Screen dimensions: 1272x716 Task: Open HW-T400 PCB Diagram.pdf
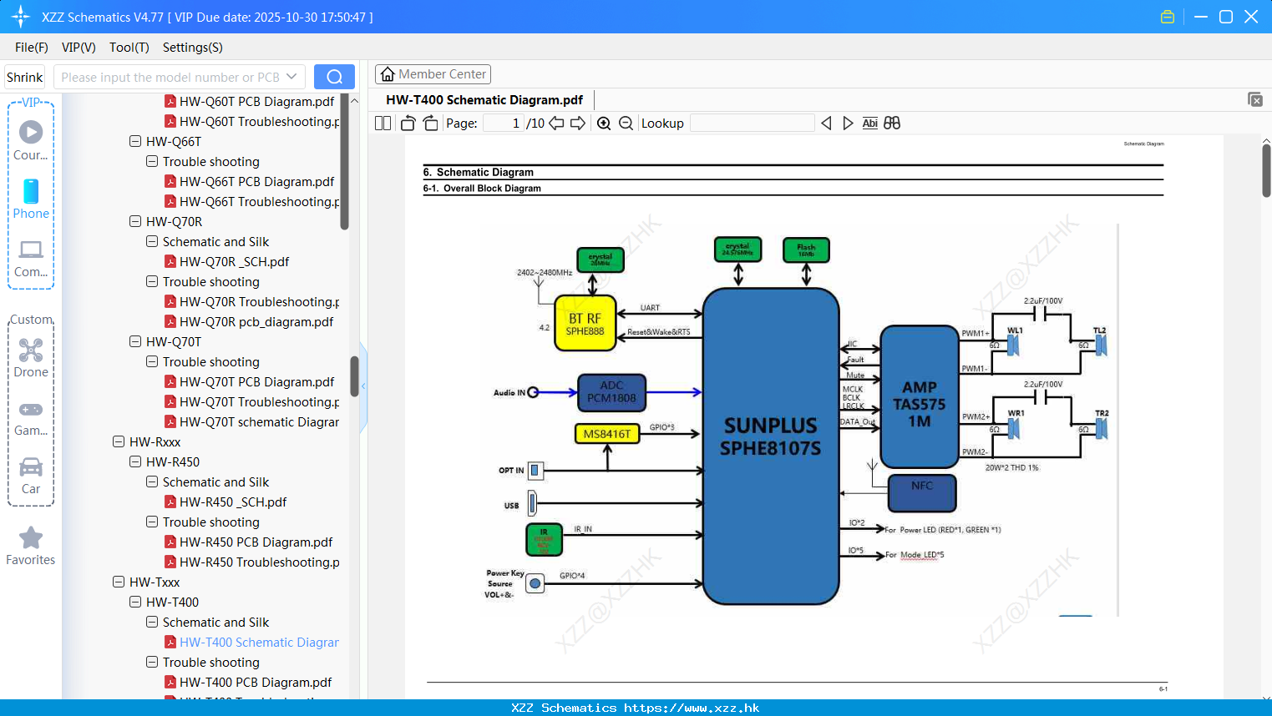[256, 683]
